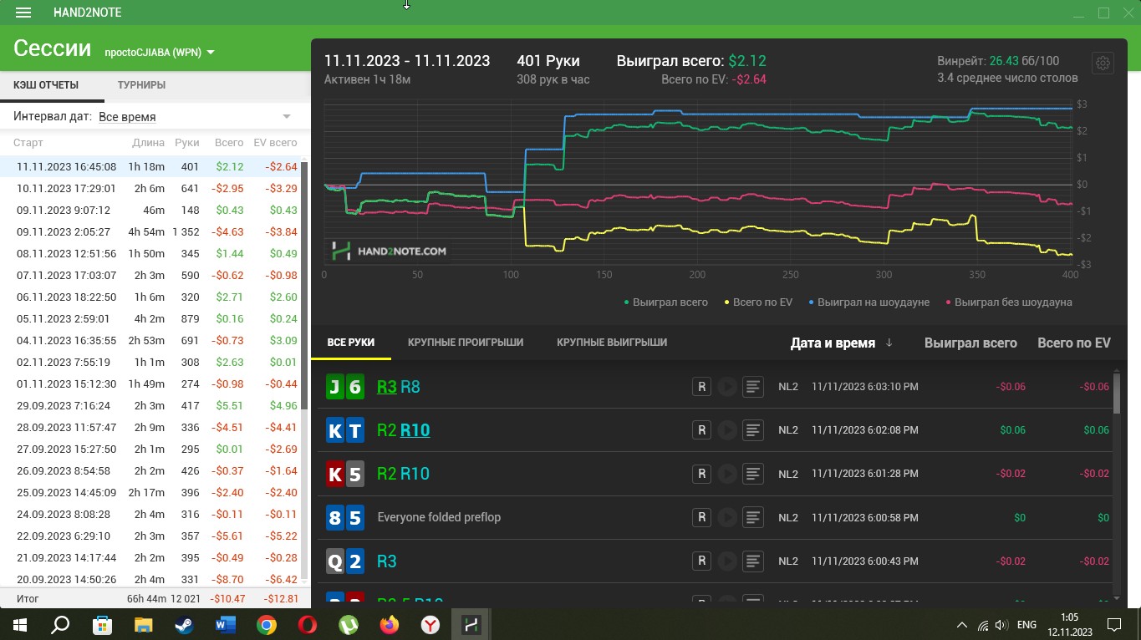1141x640 pixels.
Task: Click sort arrow next to 'Дата и время'
Action: pos(889,343)
